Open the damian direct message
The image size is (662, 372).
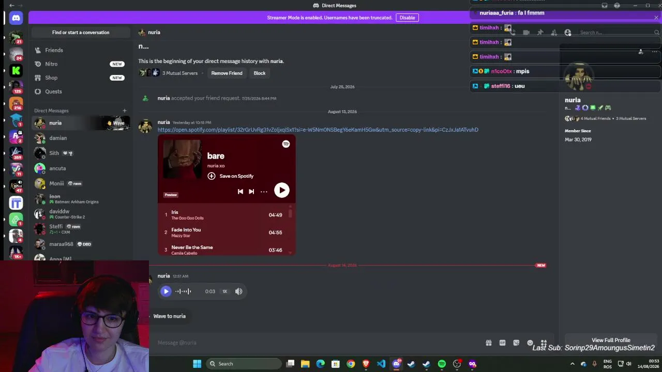point(80,138)
